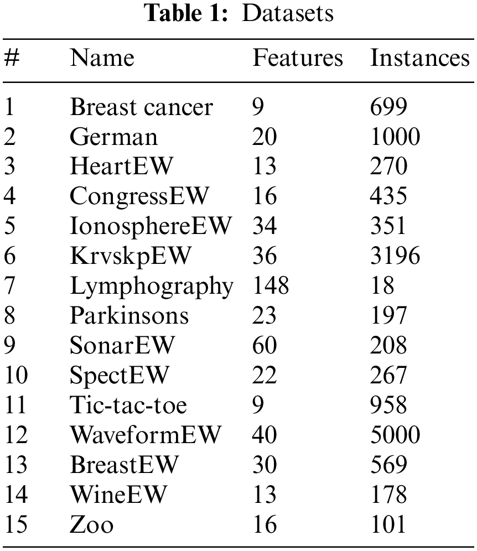Select SonarEW features value 60

tap(265, 346)
